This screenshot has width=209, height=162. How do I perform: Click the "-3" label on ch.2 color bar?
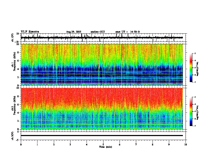click(194, 97)
